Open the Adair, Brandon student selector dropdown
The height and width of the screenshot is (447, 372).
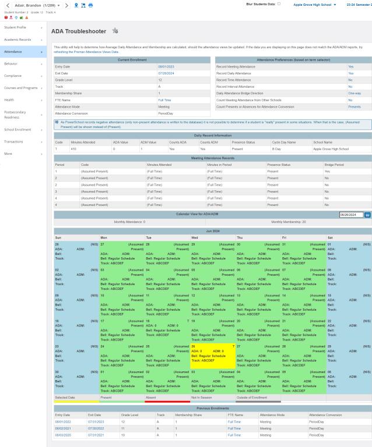tap(37, 5)
